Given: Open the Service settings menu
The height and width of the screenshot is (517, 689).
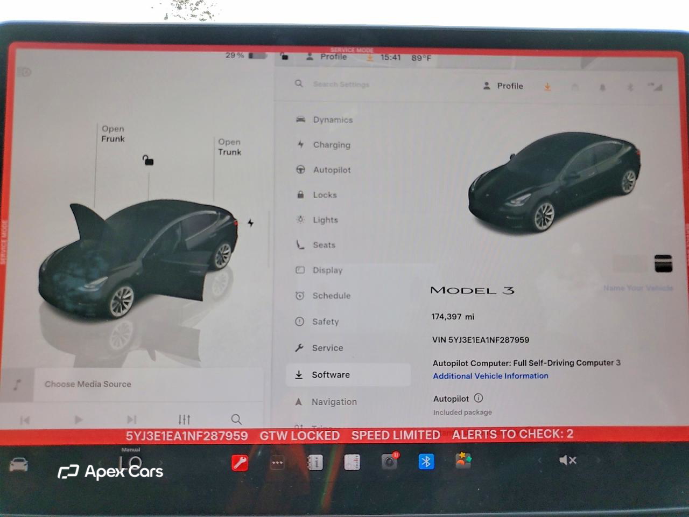Looking at the screenshot, I should pyautogui.click(x=319, y=348).
